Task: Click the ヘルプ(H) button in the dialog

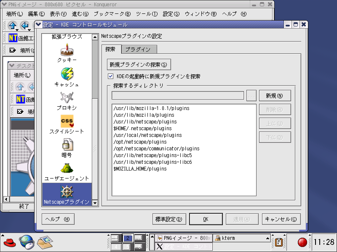Action: 58,219
